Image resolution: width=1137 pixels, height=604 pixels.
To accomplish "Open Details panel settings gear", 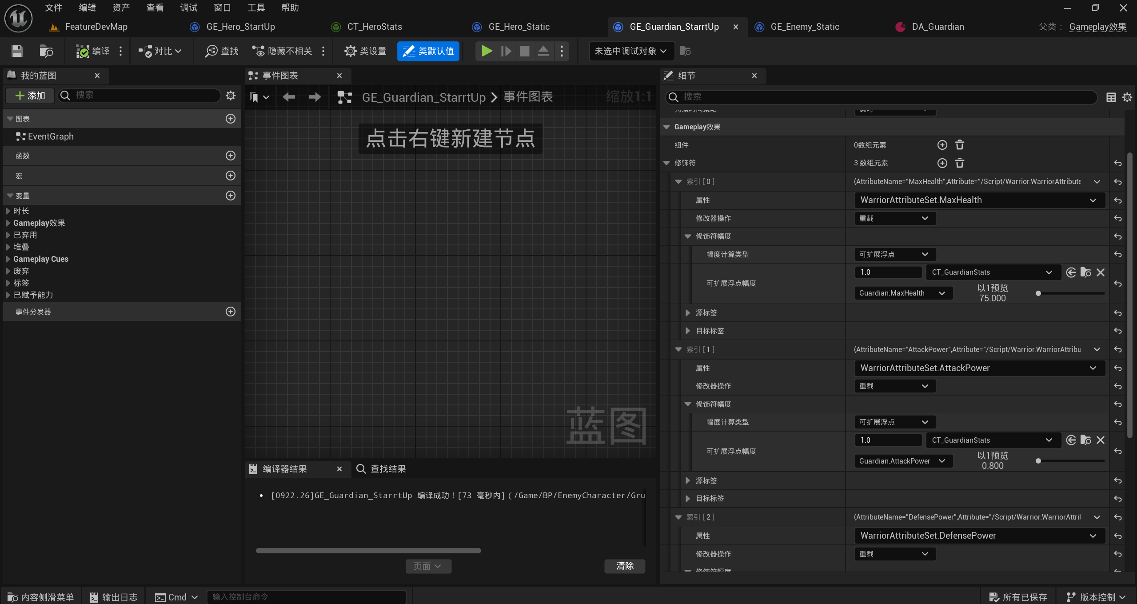I will tap(1127, 97).
